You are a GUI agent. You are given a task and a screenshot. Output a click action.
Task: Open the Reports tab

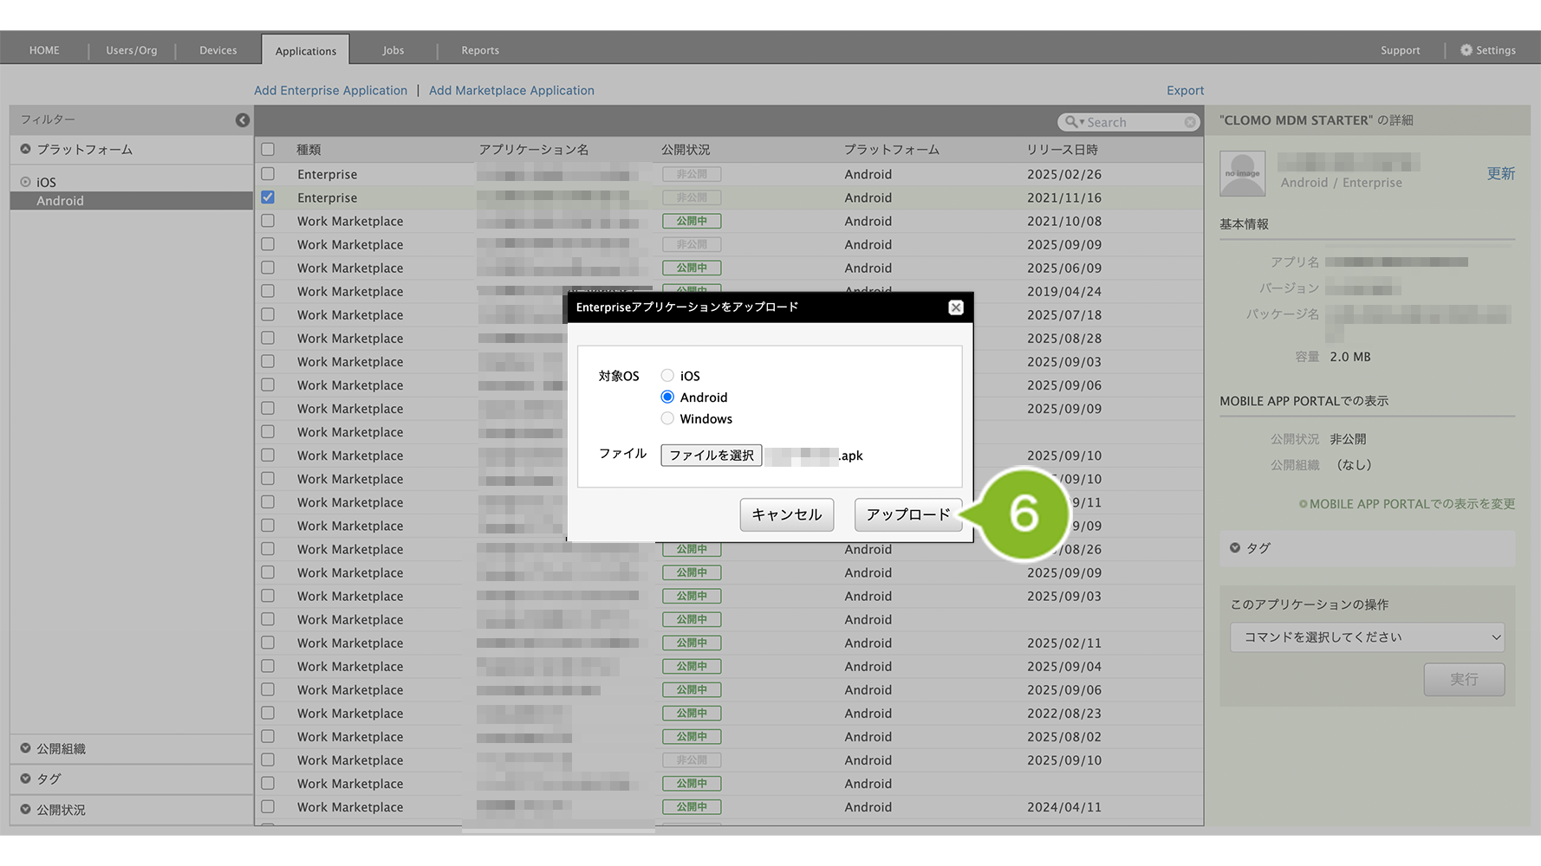pos(479,50)
